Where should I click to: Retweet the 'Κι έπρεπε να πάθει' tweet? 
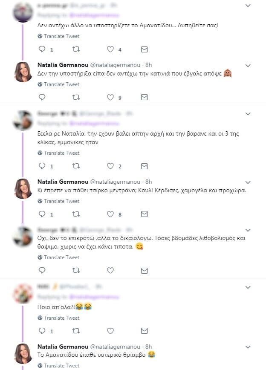pos(76,214)
